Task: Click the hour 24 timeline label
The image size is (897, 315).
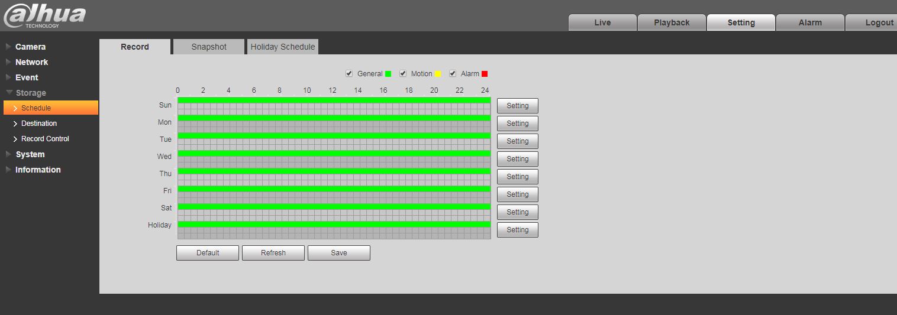Action: (x=485, y=90)
